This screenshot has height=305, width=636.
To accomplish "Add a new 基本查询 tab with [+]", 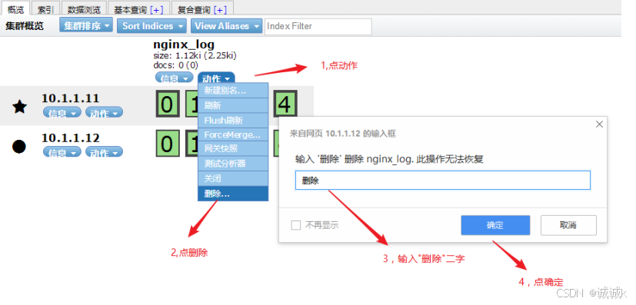I will tap(157, 10).
